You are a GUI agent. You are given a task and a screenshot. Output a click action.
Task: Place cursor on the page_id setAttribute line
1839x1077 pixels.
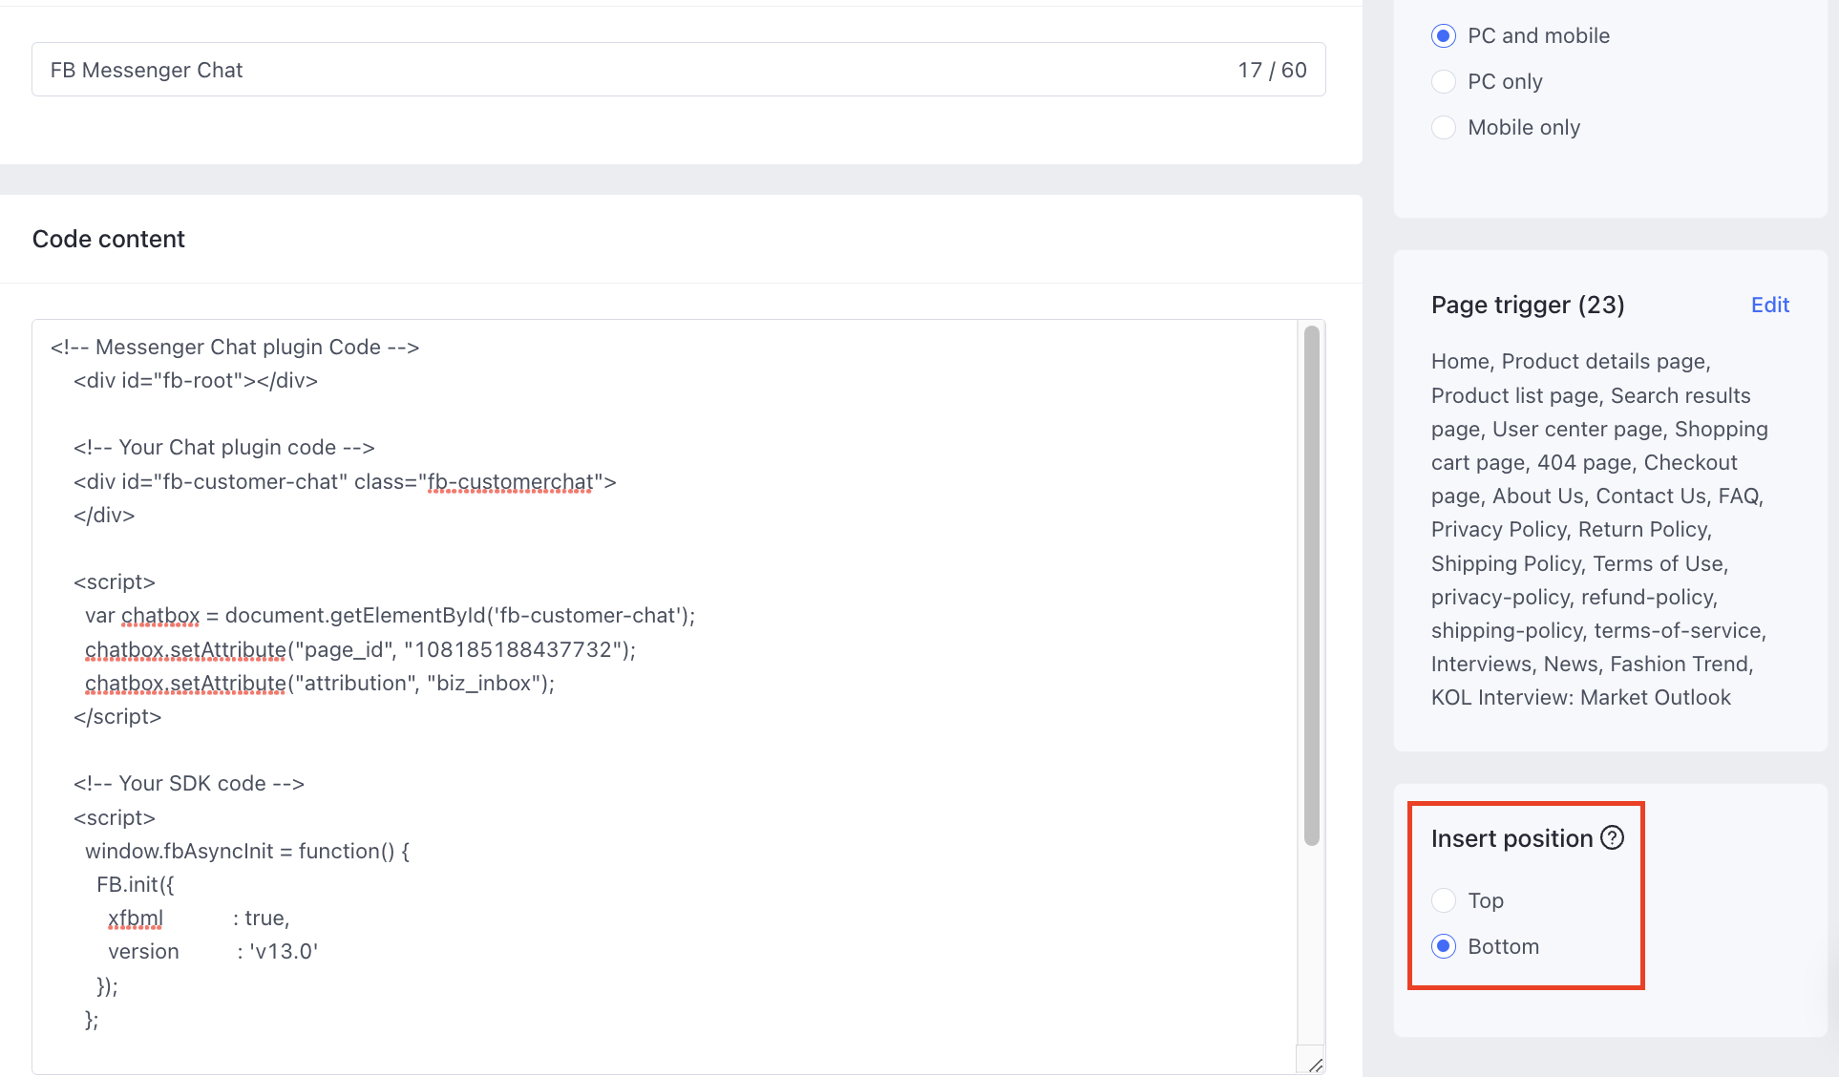click(x=360, y=650)
